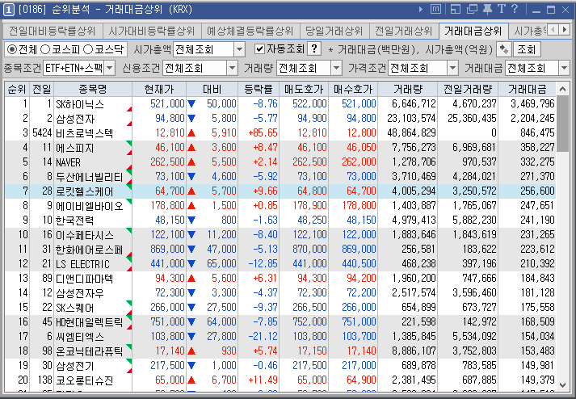The image size is (576, 399).
Task: Click the 매도호가 column header
Action: [x=304, y=89]
